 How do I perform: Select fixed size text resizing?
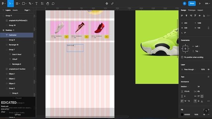pyautogui.click(x=202, y=96)
